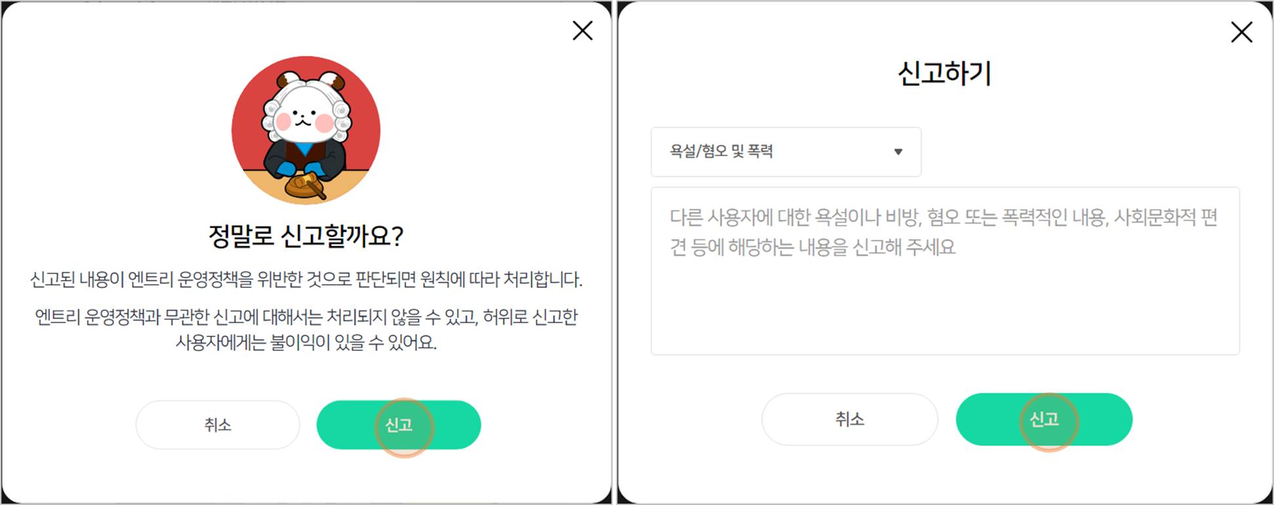The width and height of the screenshot is (1274, 505).
Task: Open the 욕설/혐오 및 폭력 category dropdown
Action: coord(786,151)
